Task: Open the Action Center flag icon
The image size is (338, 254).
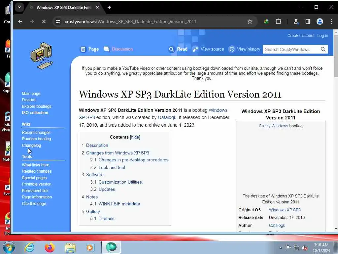Action: tap(288, 248)
